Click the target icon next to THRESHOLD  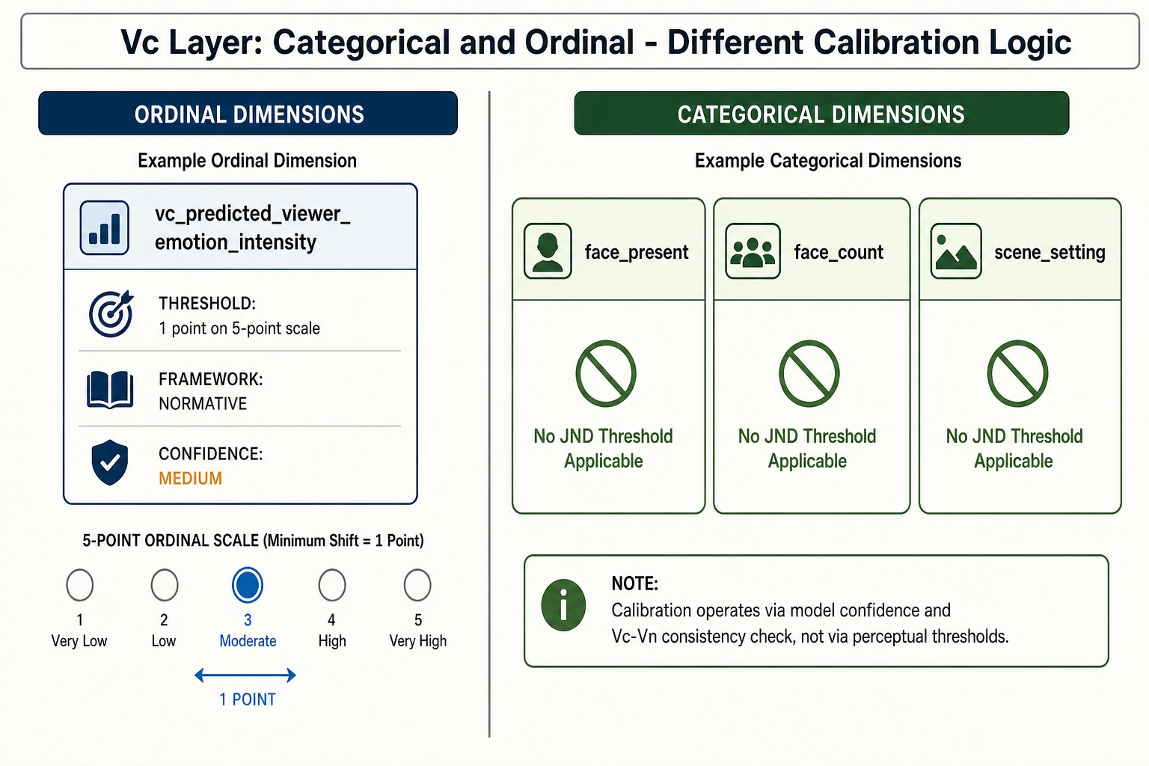[111, 313]
